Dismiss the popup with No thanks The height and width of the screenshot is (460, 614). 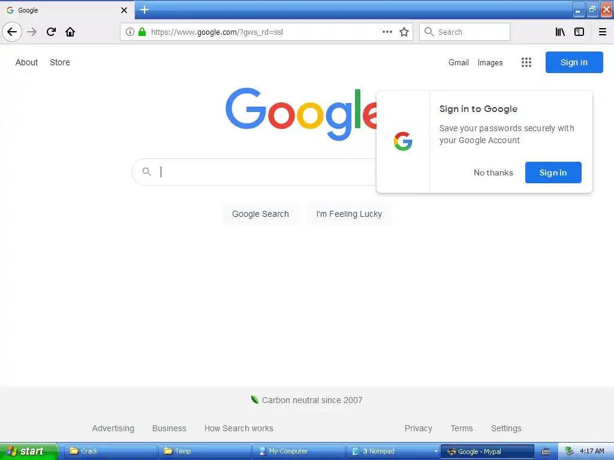tap(493, 172)
